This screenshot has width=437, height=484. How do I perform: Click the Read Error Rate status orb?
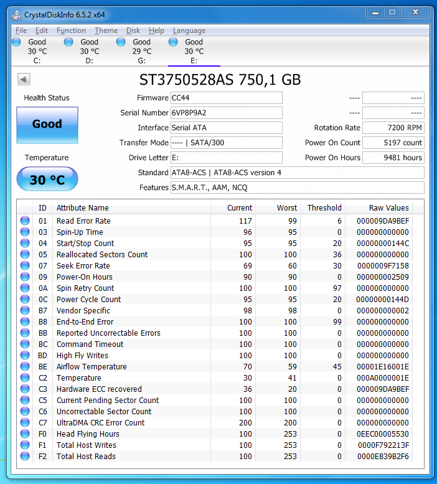25,221
